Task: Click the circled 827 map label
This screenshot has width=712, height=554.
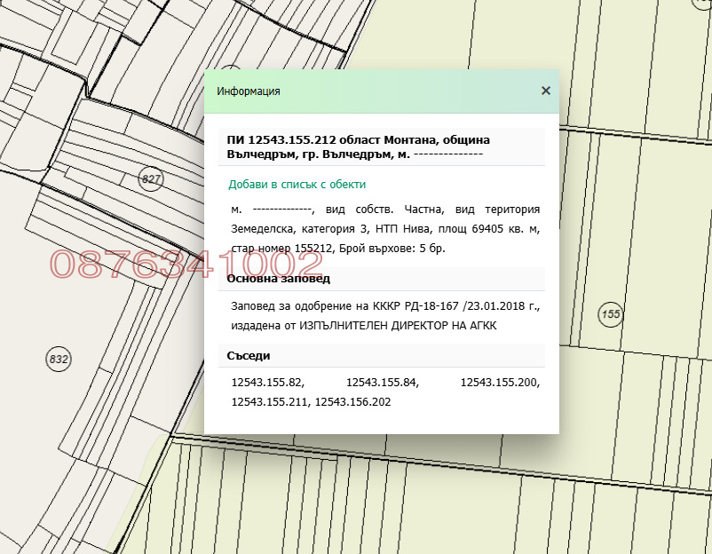Action: [152, 179]
